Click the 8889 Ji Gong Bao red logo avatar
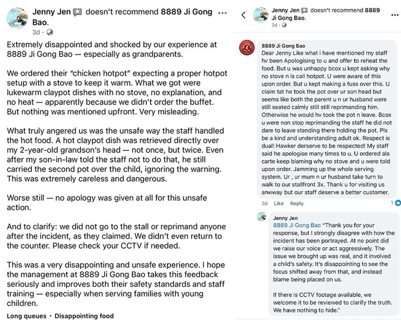Image resolution: width=401 pixels, height=320 pixels. coord(247,48)
